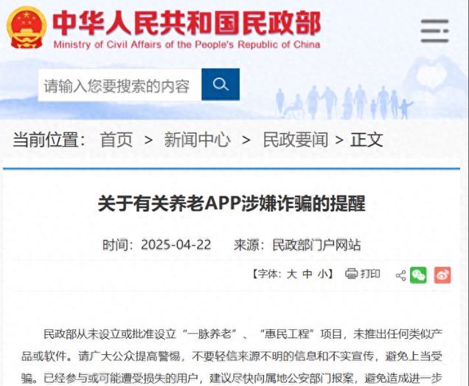Image resolution: width=469 pixels, height=386 pixels.
Task: Open 民政要闻 breadcrumb link
Action: point(296,139)
